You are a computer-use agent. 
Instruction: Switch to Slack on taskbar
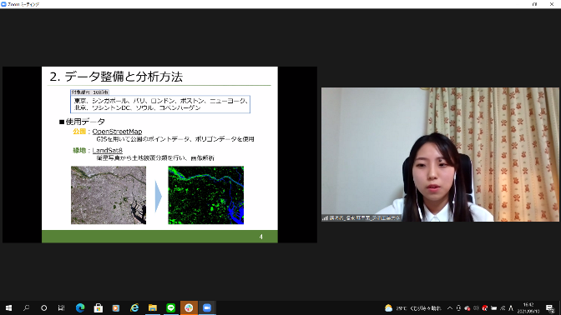(189, 307)
